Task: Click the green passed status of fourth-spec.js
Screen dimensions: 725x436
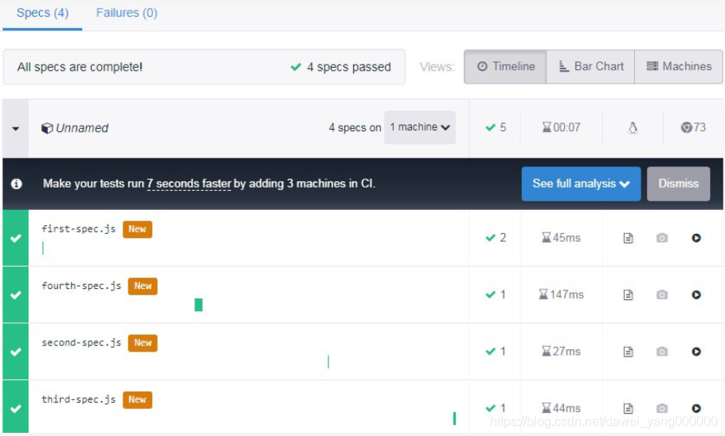Action: pos(16,294)
